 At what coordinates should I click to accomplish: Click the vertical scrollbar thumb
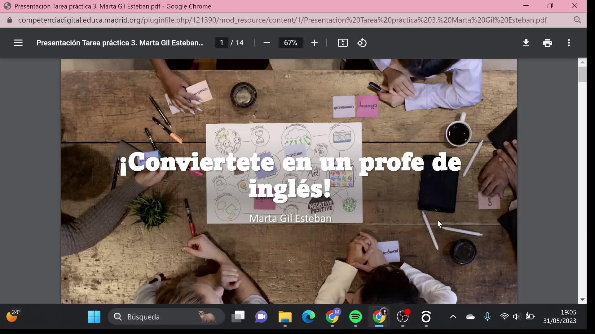pos(582,74)
